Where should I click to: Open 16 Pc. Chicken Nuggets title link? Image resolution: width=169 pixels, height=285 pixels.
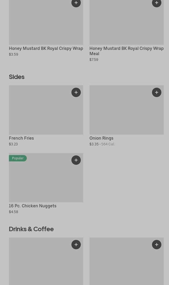point(33,206)
